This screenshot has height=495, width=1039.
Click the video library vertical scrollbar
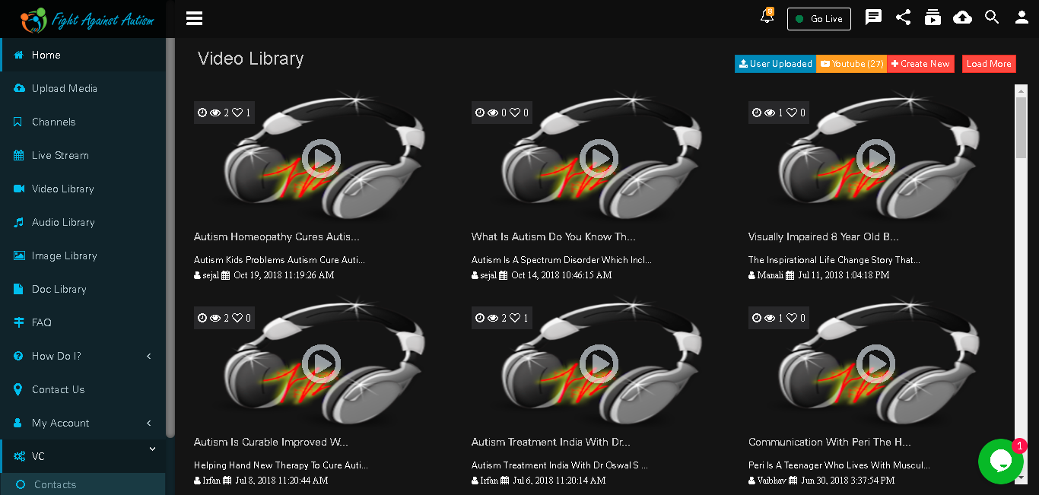point(1021,283)
